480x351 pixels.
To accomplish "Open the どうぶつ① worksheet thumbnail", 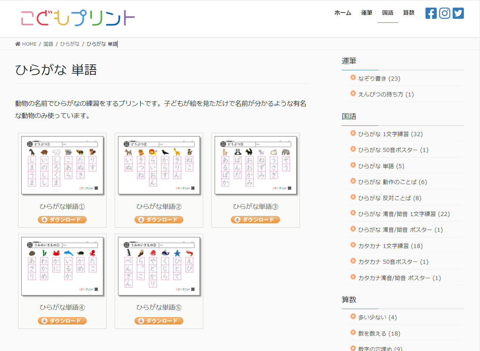I will tap(62, 165).
